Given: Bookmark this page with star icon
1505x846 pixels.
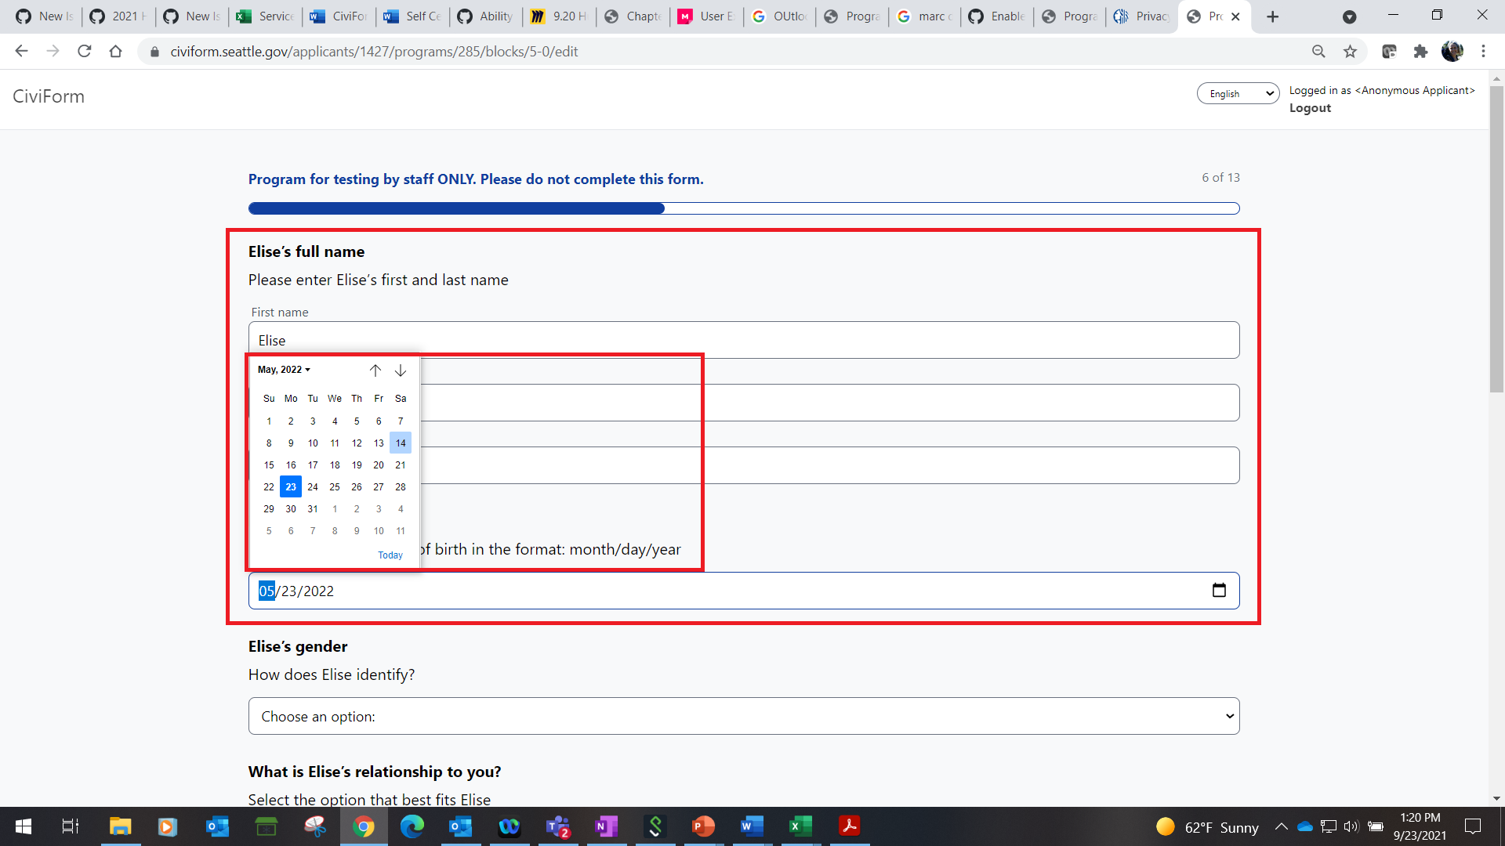Looking at the screenshot, I should (1350, 52).
